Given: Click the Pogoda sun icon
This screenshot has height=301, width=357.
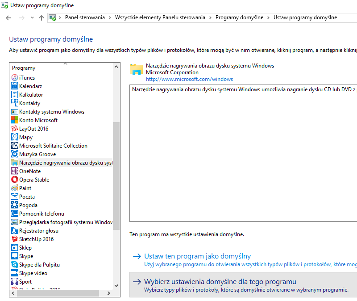Looking at the screenshot, I should point(15,205).
